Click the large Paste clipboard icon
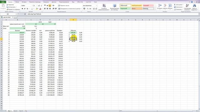Viewport: 200px width, 112px height. click(3, 6)
